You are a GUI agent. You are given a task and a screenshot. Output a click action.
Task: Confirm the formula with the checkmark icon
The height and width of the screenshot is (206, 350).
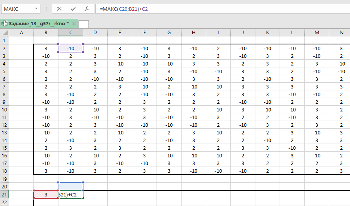point(73,8)
